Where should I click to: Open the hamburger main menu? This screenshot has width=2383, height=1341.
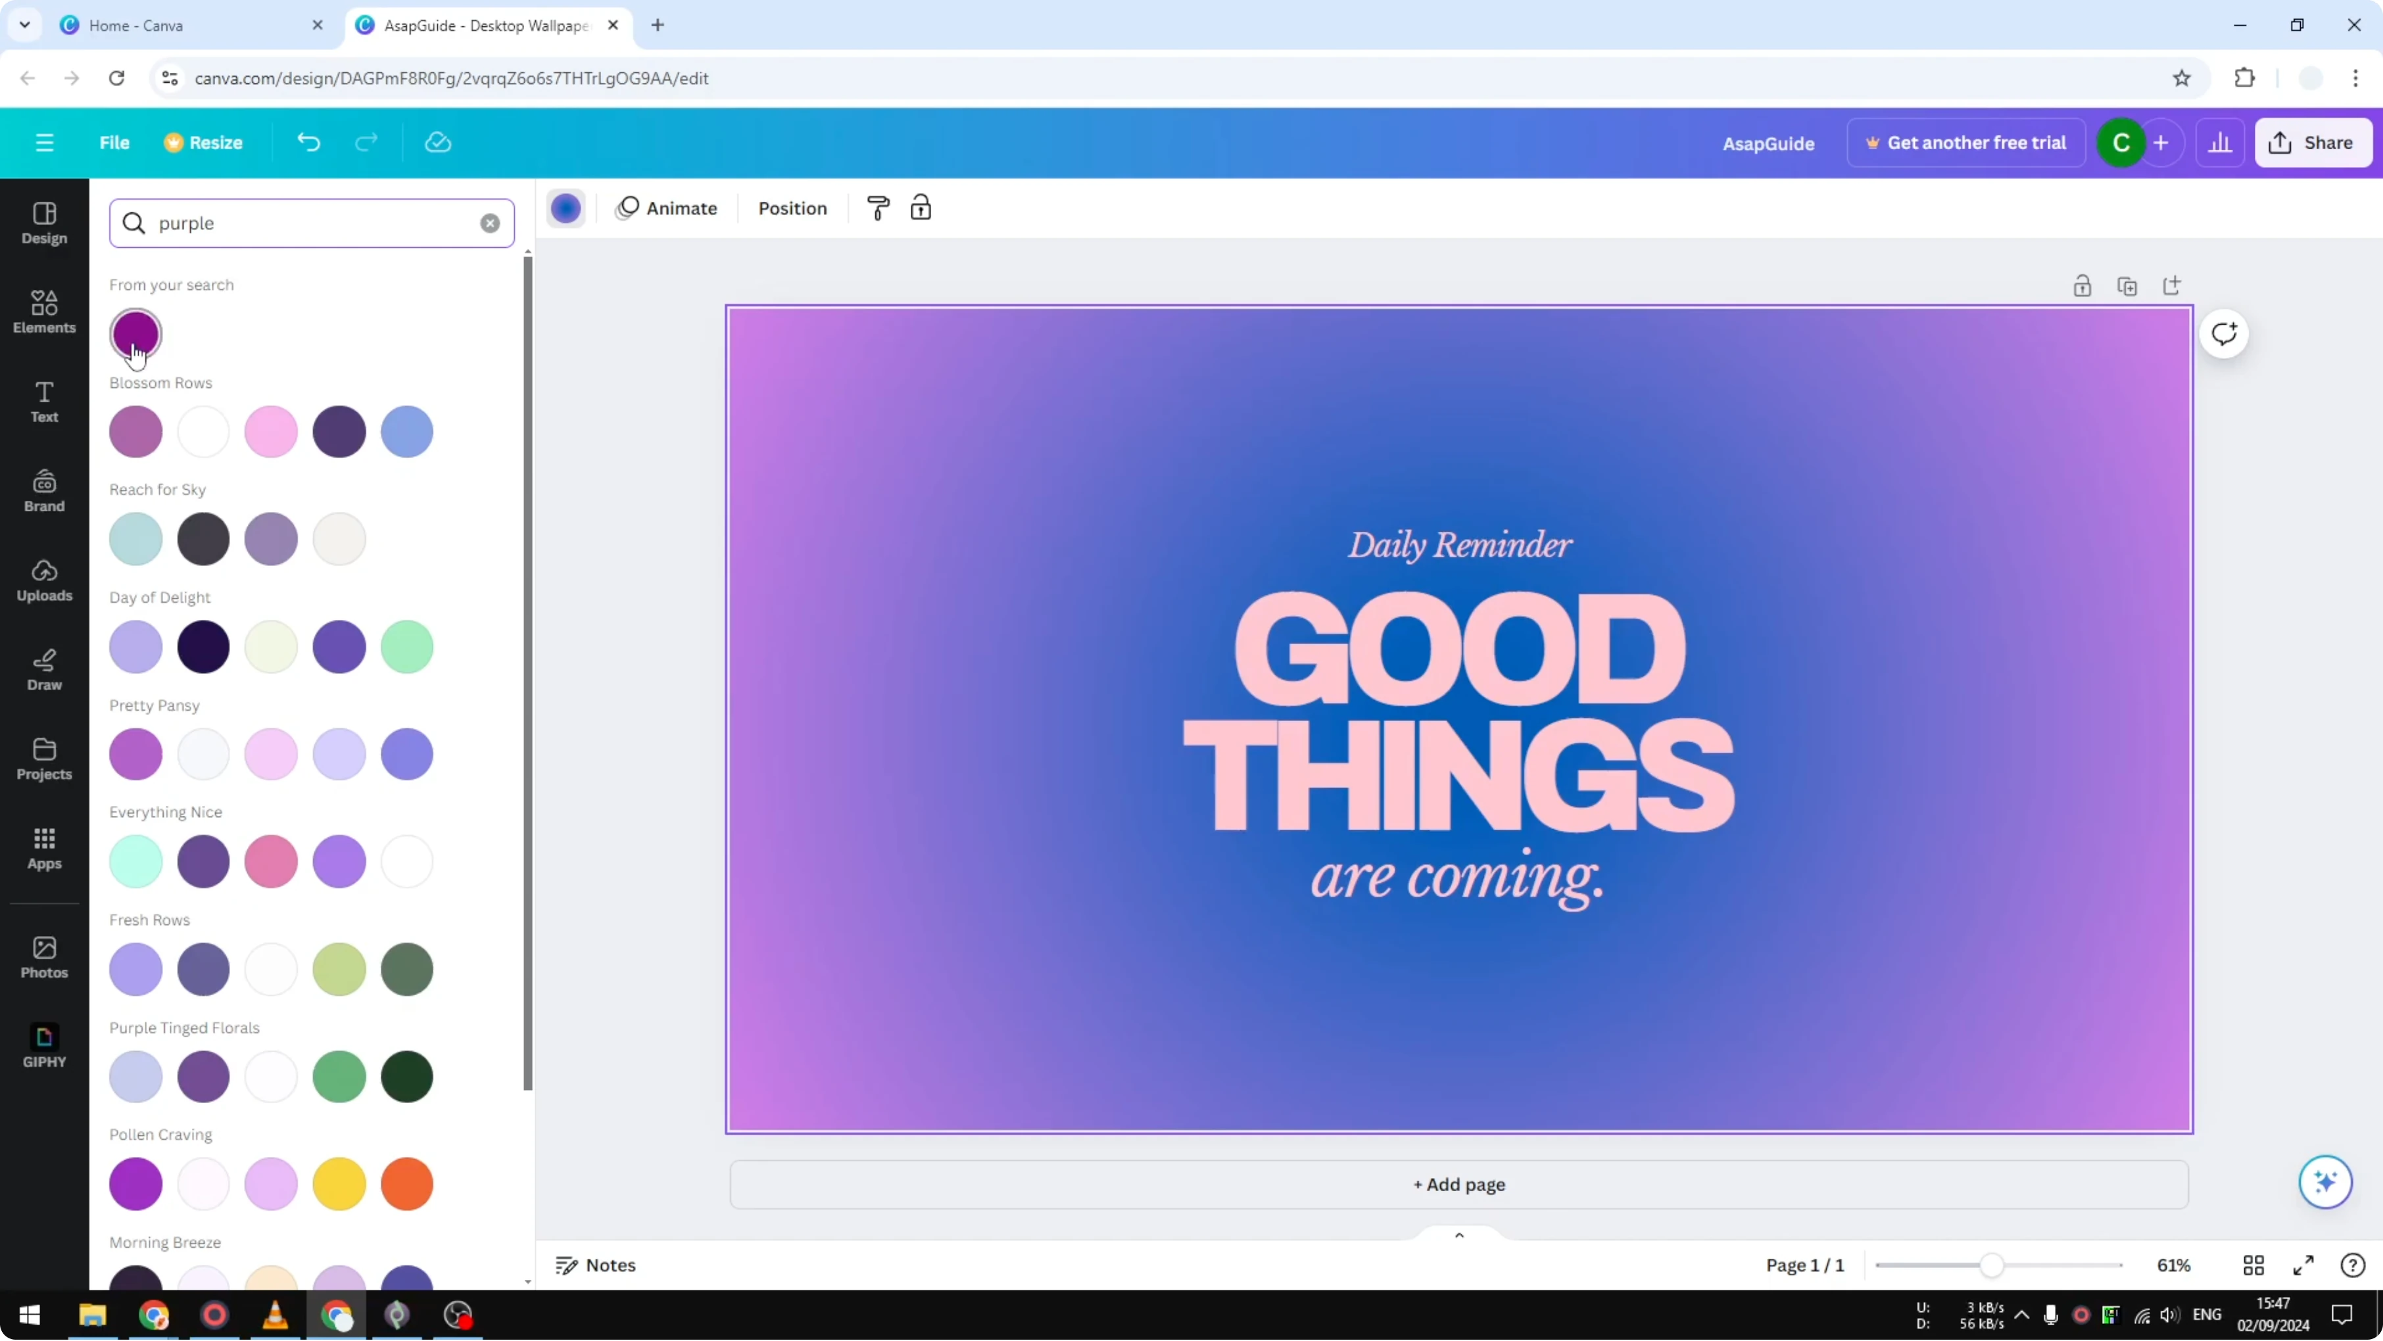tap(45, 143)
